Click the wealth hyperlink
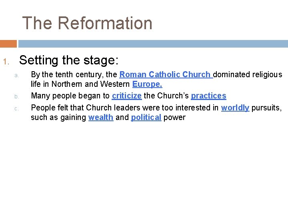The height and width of the screenshot is (216, 288). tap(101, 117)
